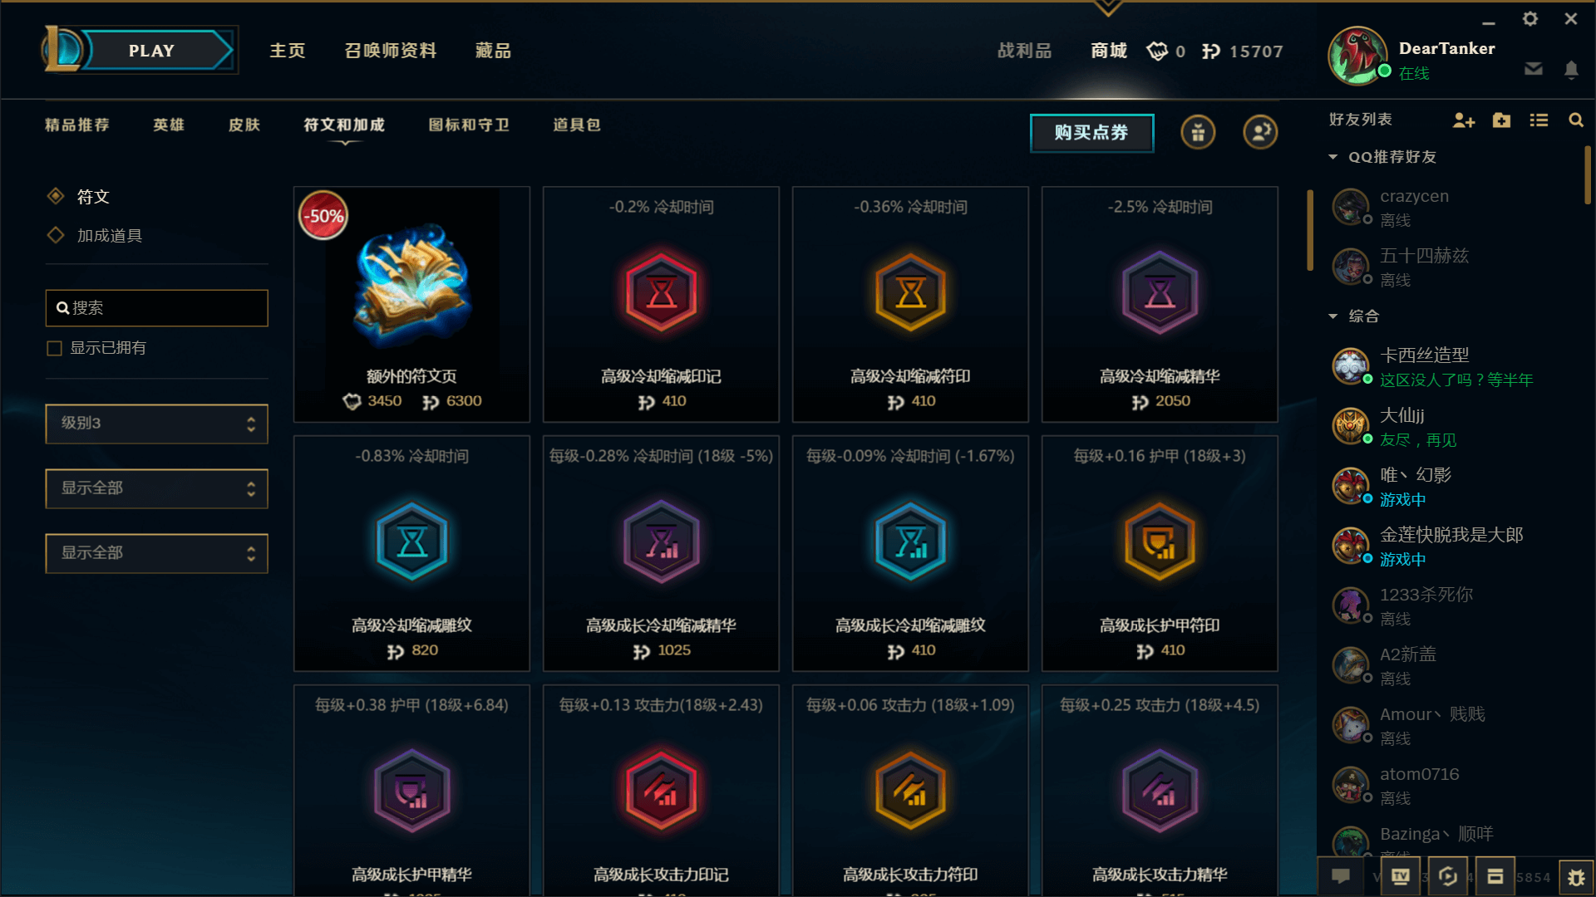Open the 召唤师资料 menu item

[x=391, y=51]
